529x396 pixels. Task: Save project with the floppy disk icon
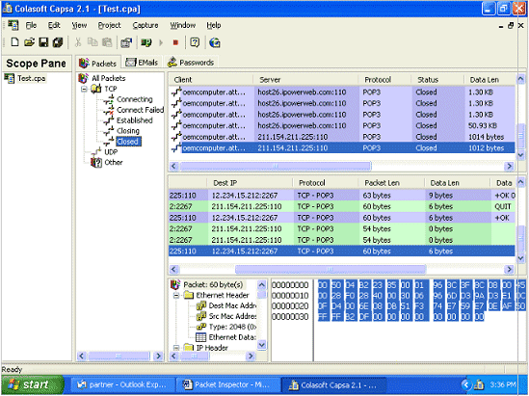(x=43, y=42)
